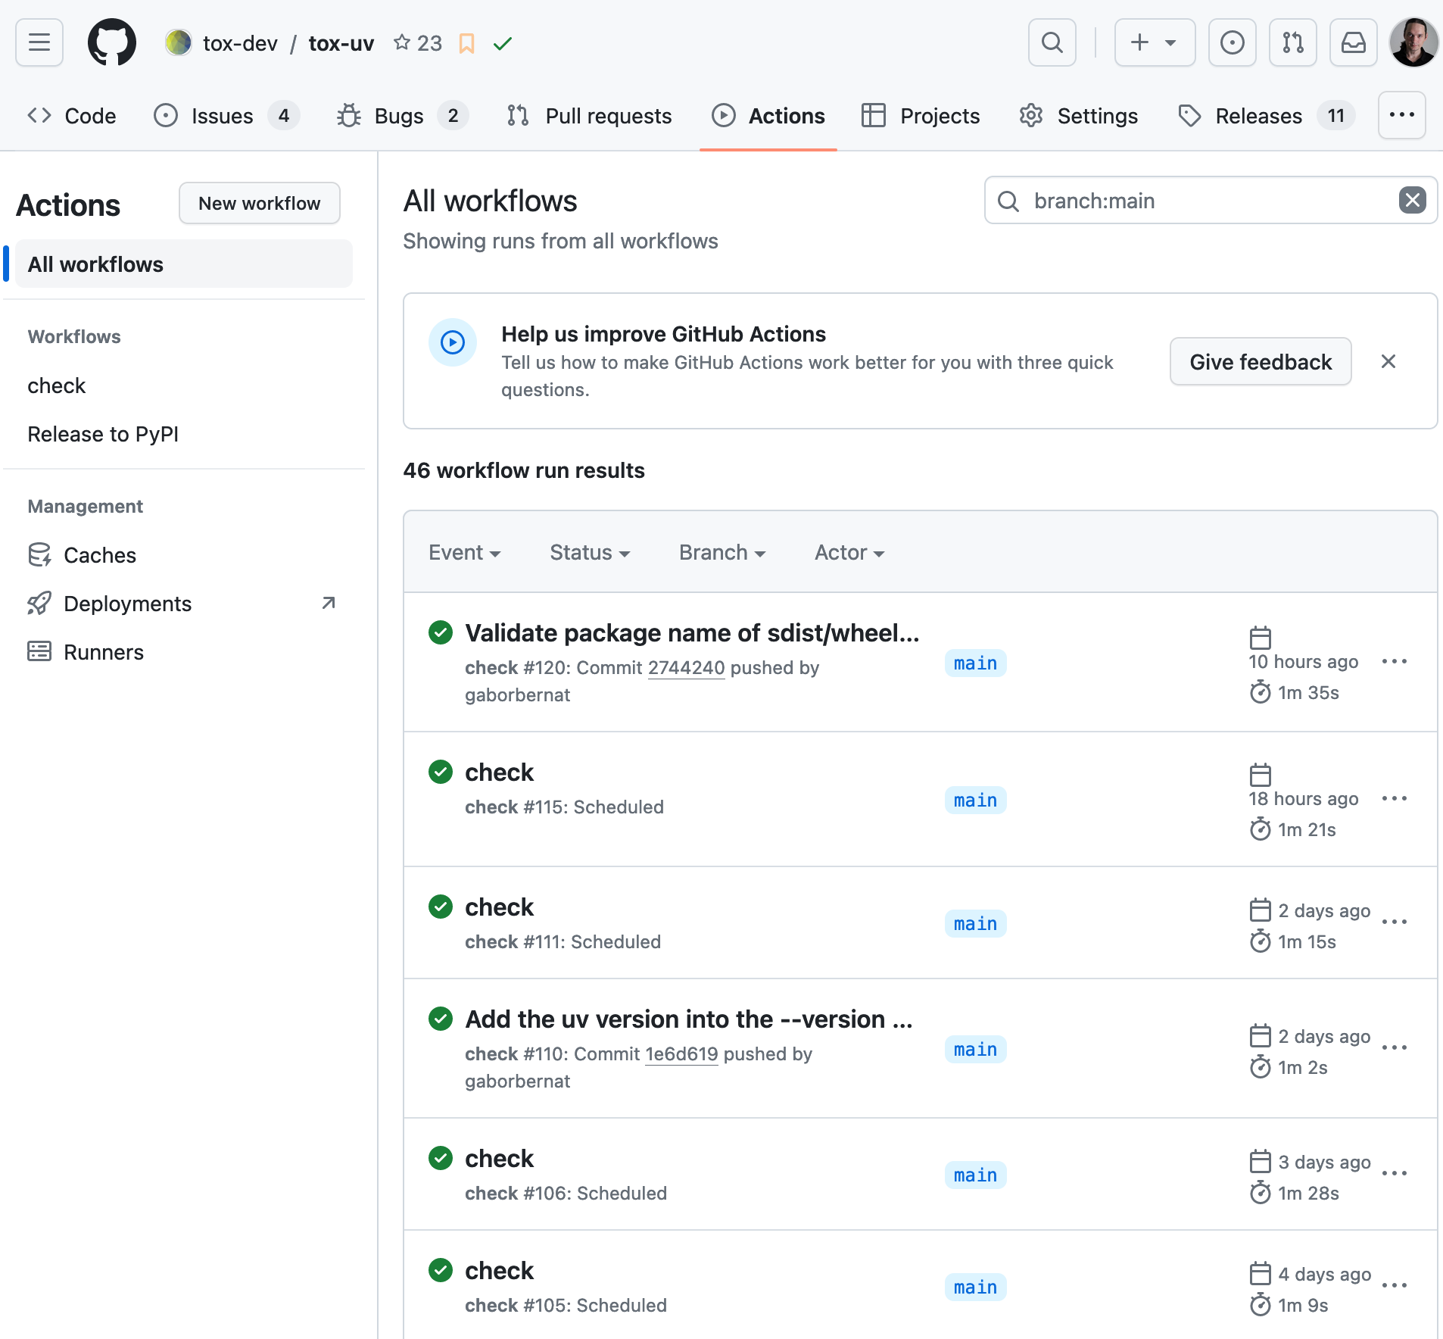Click the New workflow button

pyautogui.click(x=259, y=203)
